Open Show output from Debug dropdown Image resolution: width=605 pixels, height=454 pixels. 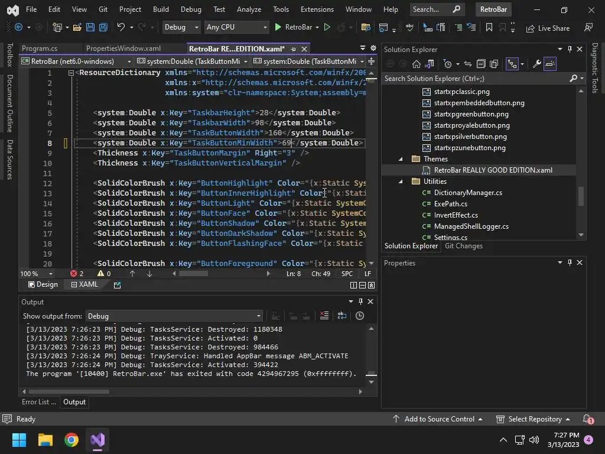click(x=174, y=316)
